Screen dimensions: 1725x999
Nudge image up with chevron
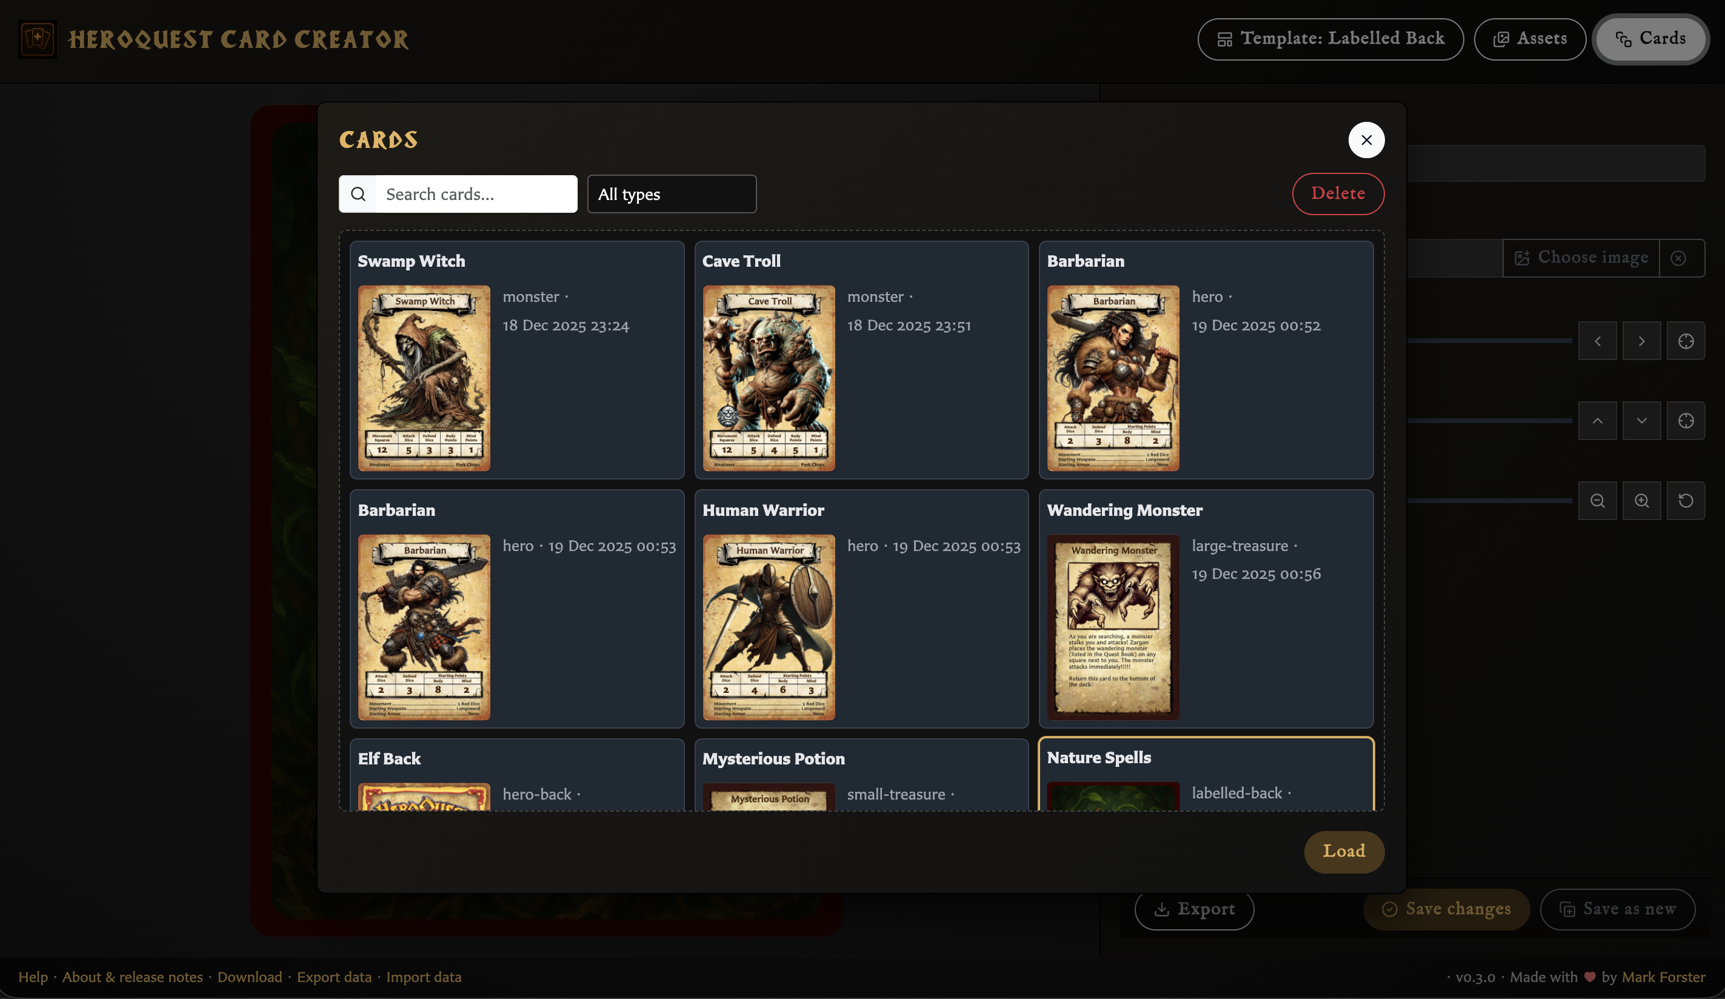tap(1597, 421)
